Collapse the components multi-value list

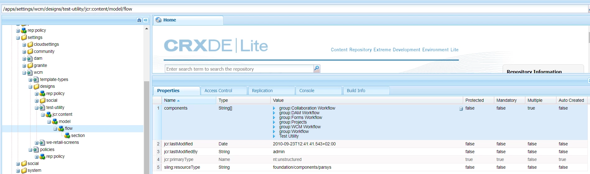pos(461,109)
